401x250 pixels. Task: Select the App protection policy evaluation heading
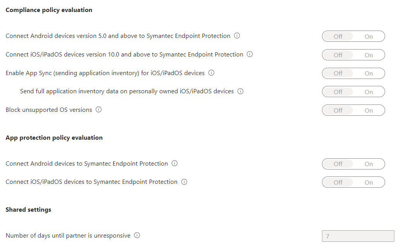(54, 137)
